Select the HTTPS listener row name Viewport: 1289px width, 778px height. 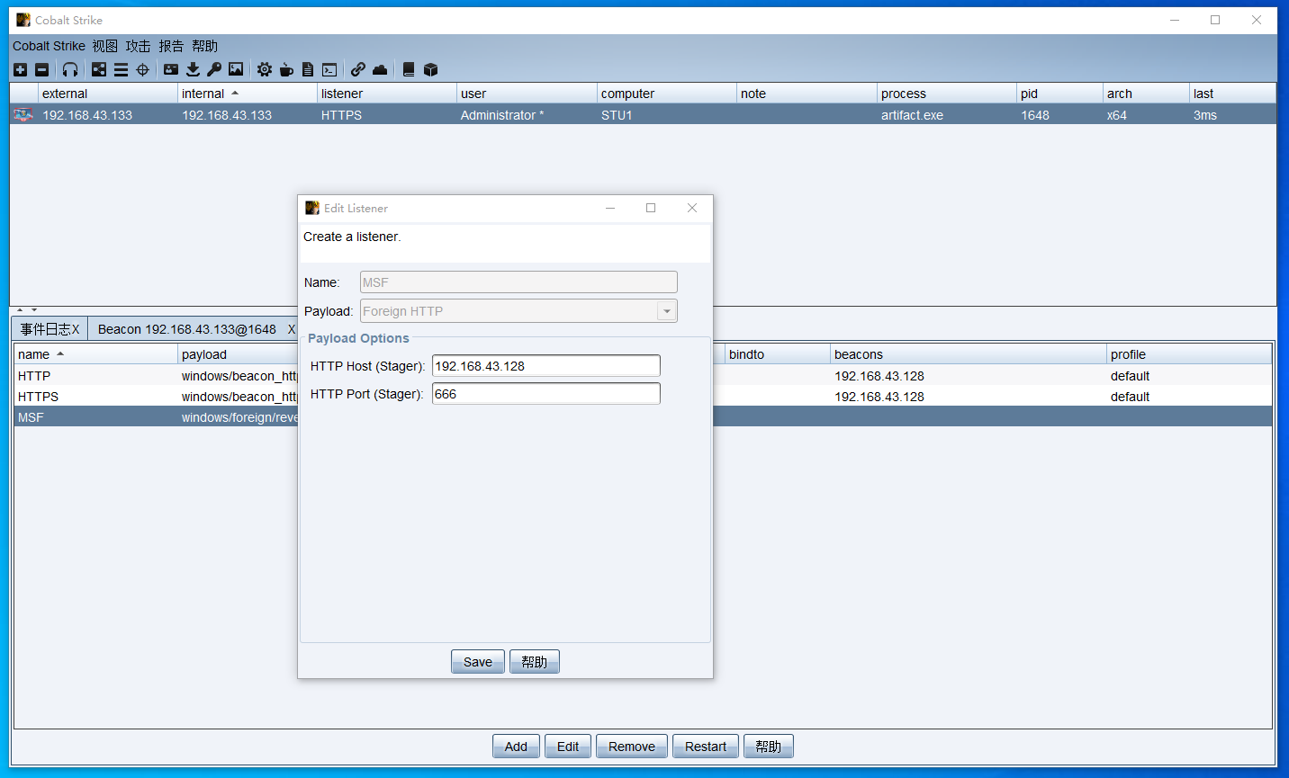38,397
